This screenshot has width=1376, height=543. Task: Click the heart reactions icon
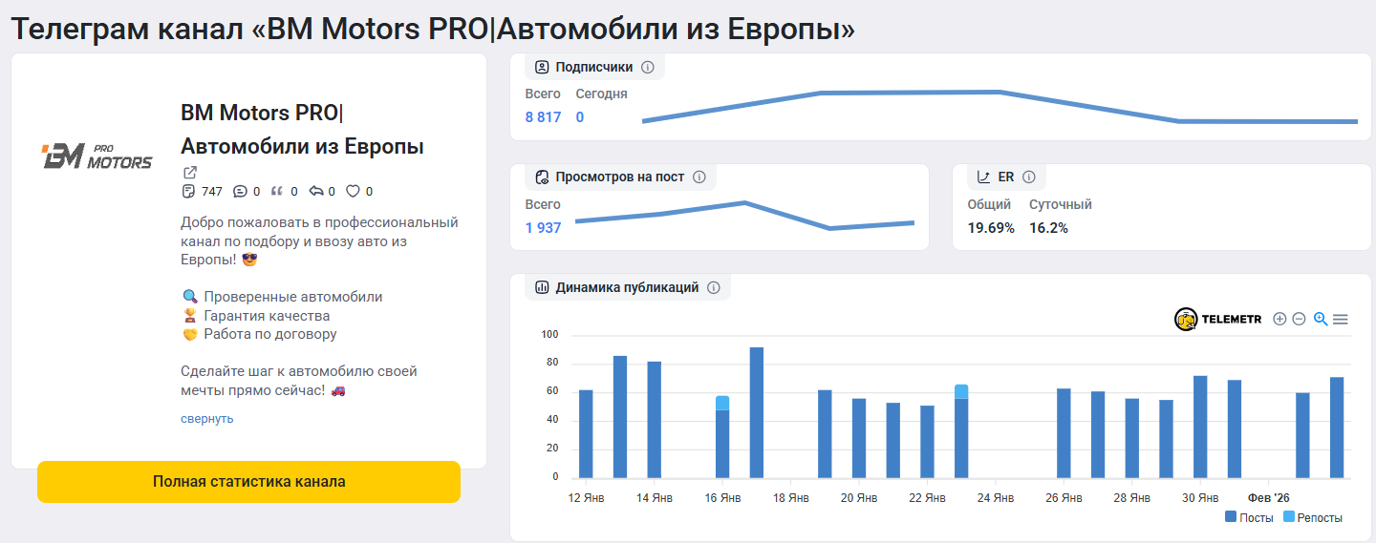[x=353, y=192]
